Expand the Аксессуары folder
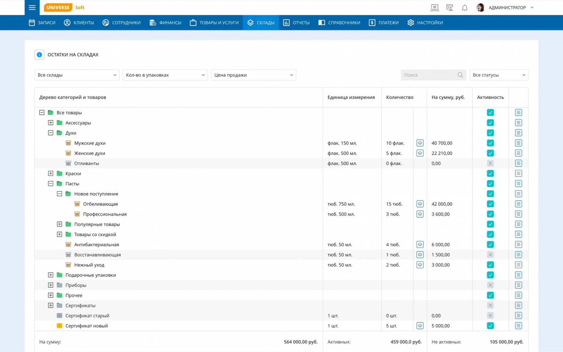The width and height of the screenshot is (563, 352). tap(51, 123)
